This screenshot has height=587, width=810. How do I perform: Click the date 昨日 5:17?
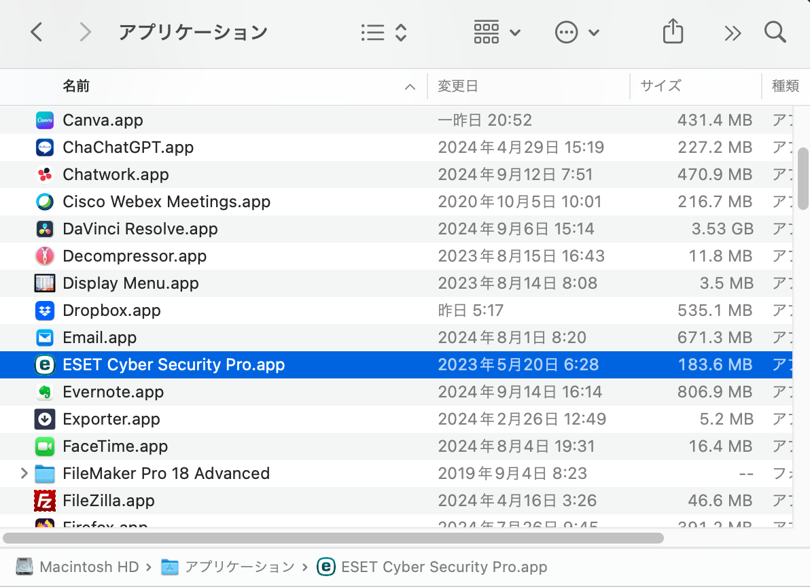(470, 310)
